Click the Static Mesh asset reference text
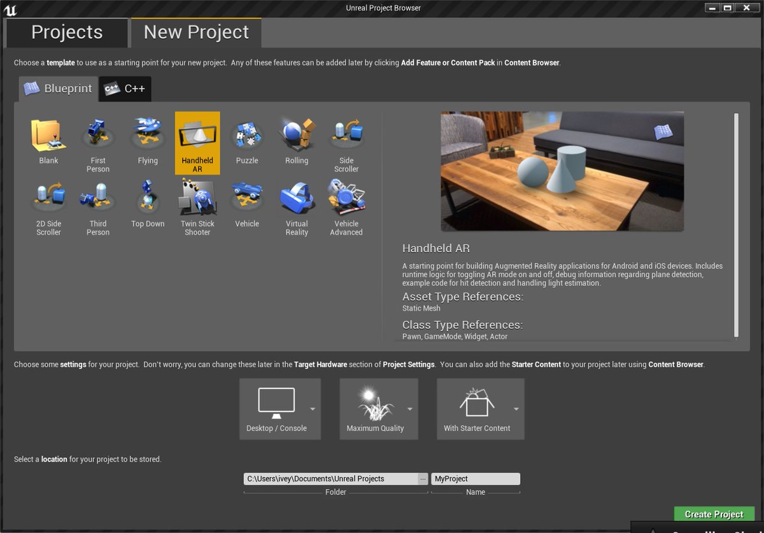 coord(421,308)
